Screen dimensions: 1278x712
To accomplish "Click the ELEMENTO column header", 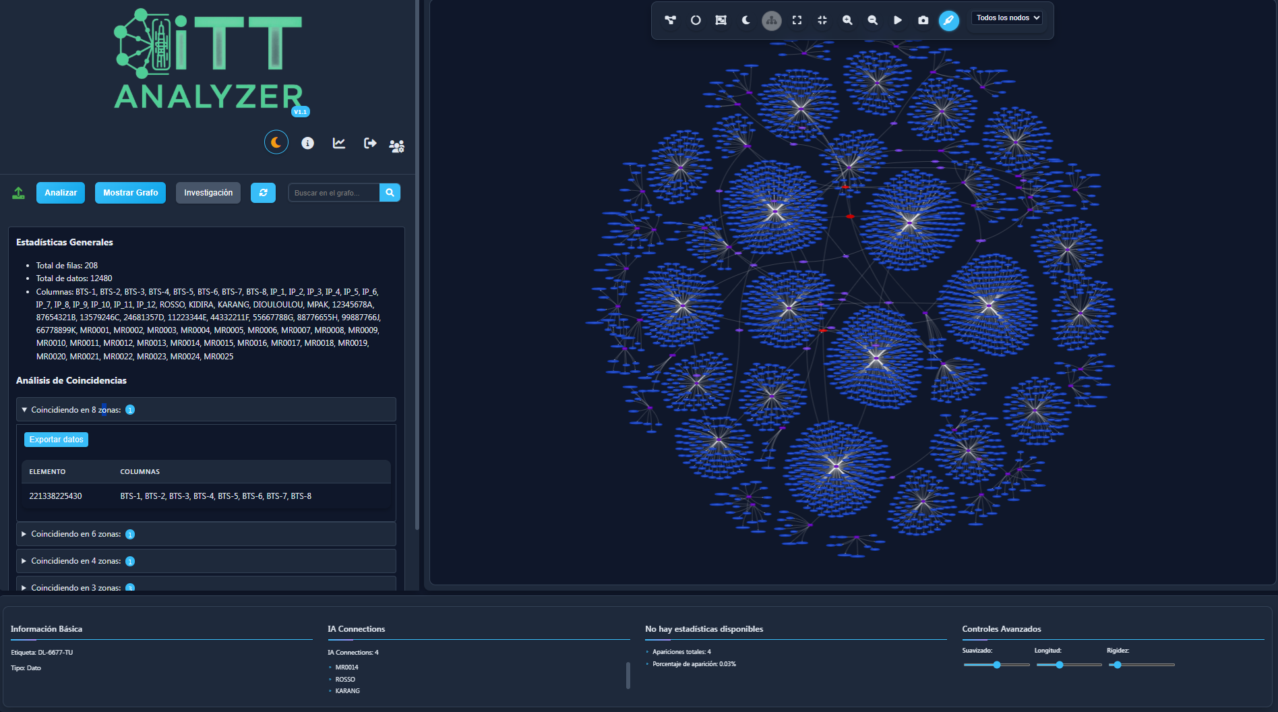I will click(x=47, y=472).
